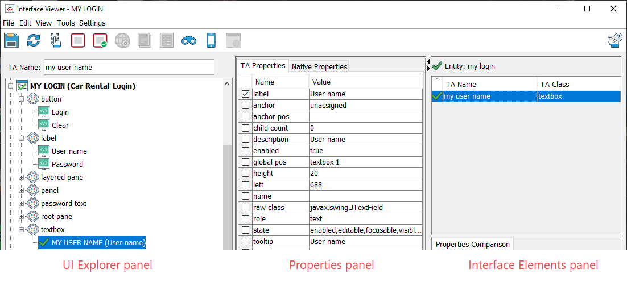Click the mobile phone toolbar icon
This screenshot has height=282, width=627.
[211, 40]
